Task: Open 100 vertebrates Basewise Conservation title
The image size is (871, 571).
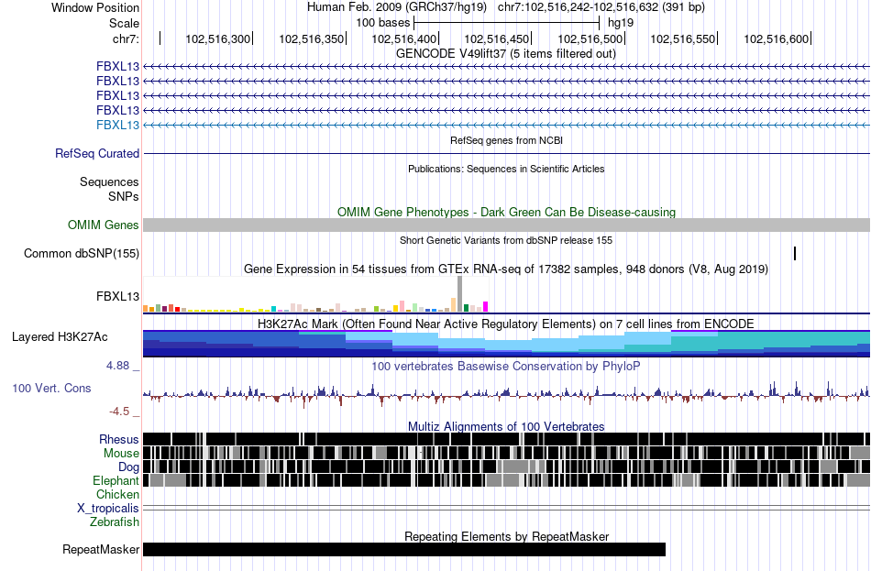Action: 506,366
